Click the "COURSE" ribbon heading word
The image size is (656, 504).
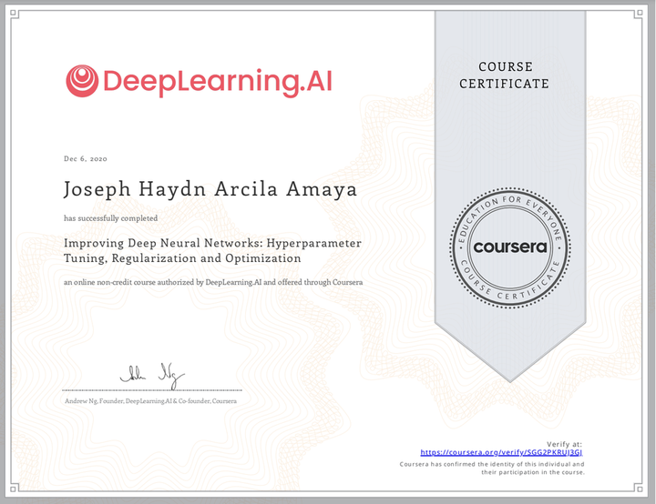pyautogui.click(x=506, y=66)
